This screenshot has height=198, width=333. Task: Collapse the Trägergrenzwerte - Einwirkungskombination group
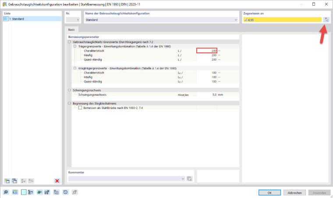coord(75,46)
